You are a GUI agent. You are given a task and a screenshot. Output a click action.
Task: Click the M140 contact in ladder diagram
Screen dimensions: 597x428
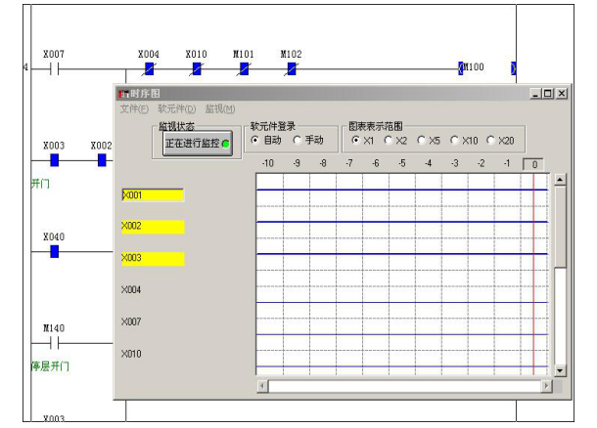55,344
